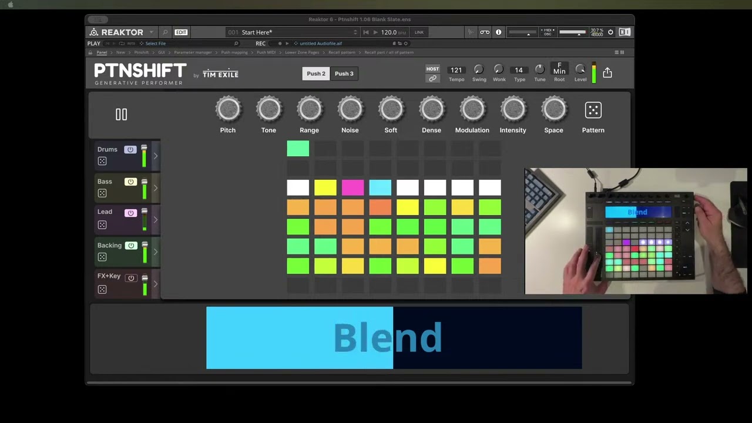Click the Reaktor connect/link cable icon
This screenshot has height=423, width=752.
pyautogui.click(x=485, y=32)
